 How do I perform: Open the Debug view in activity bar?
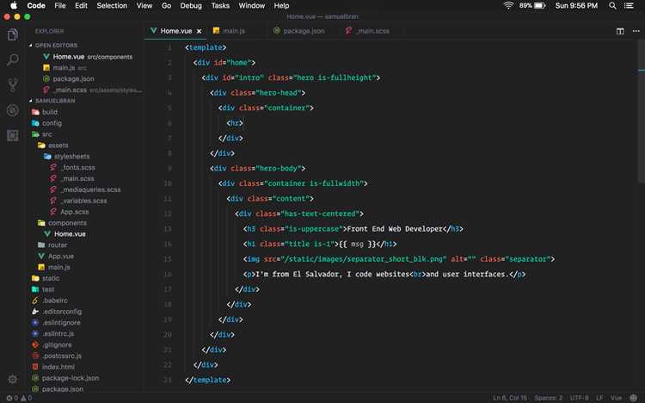click(x=13, y=110)
